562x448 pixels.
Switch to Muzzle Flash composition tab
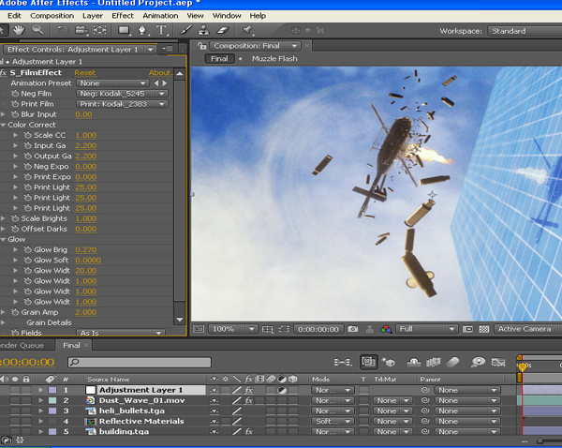[x=274, y=58]
